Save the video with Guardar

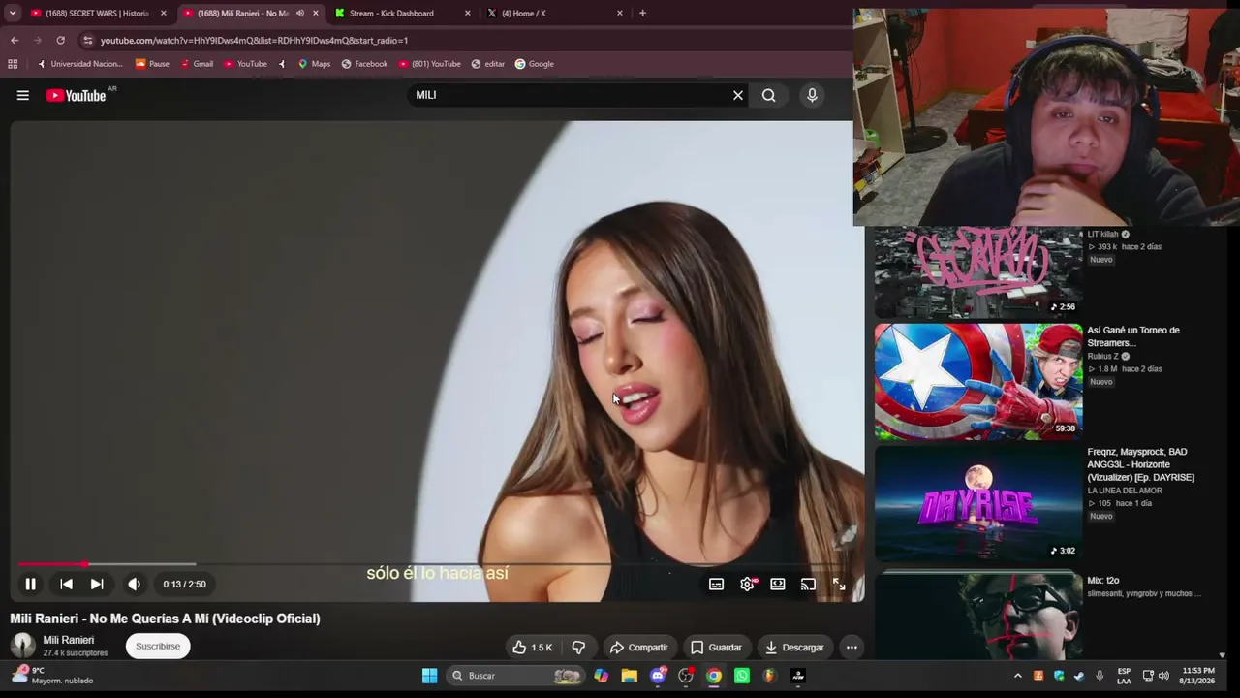pos(716,647)
